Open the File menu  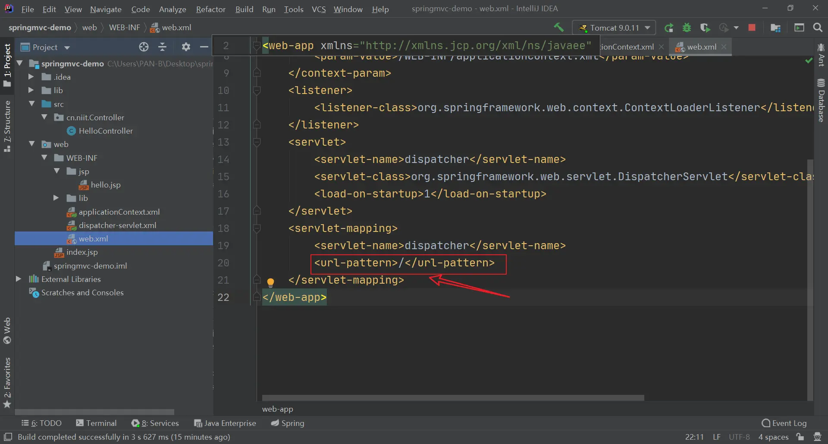tap(28, 9)
